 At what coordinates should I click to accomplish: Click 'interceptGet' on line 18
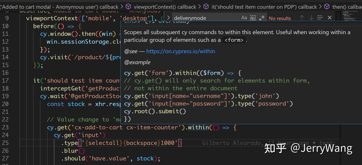tap(61, 88)
